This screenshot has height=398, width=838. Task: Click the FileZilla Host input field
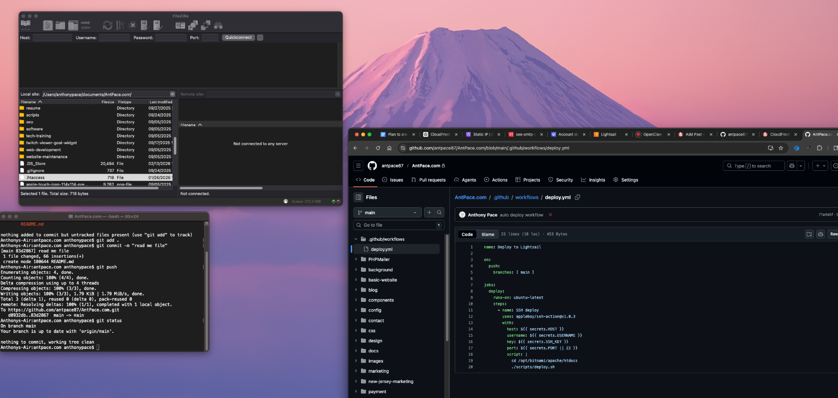pos(52,37)
